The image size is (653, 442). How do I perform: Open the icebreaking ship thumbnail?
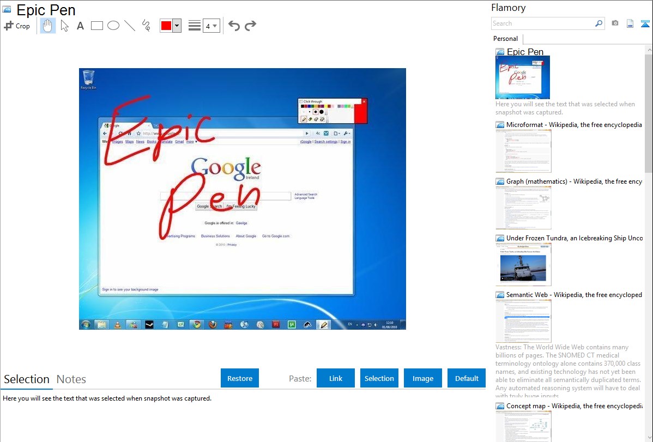(523, 264)
